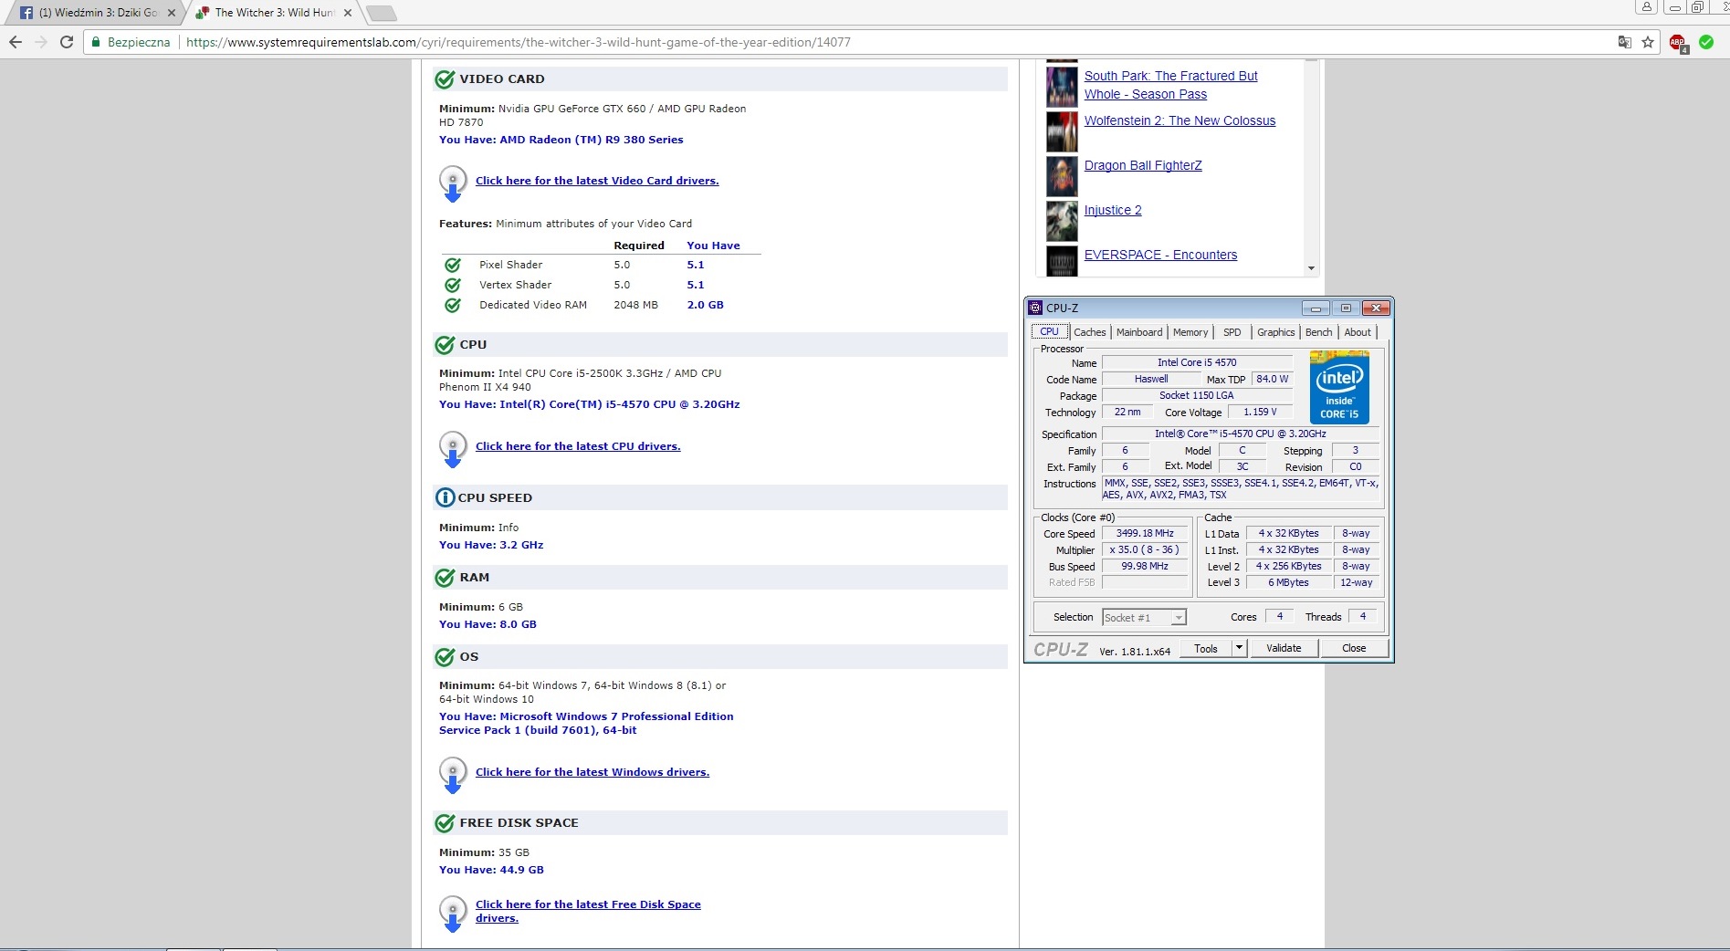Close The Witcher 3 browser tab
This screenshot has height=951, width=1730.
click(x=347, y=13)
